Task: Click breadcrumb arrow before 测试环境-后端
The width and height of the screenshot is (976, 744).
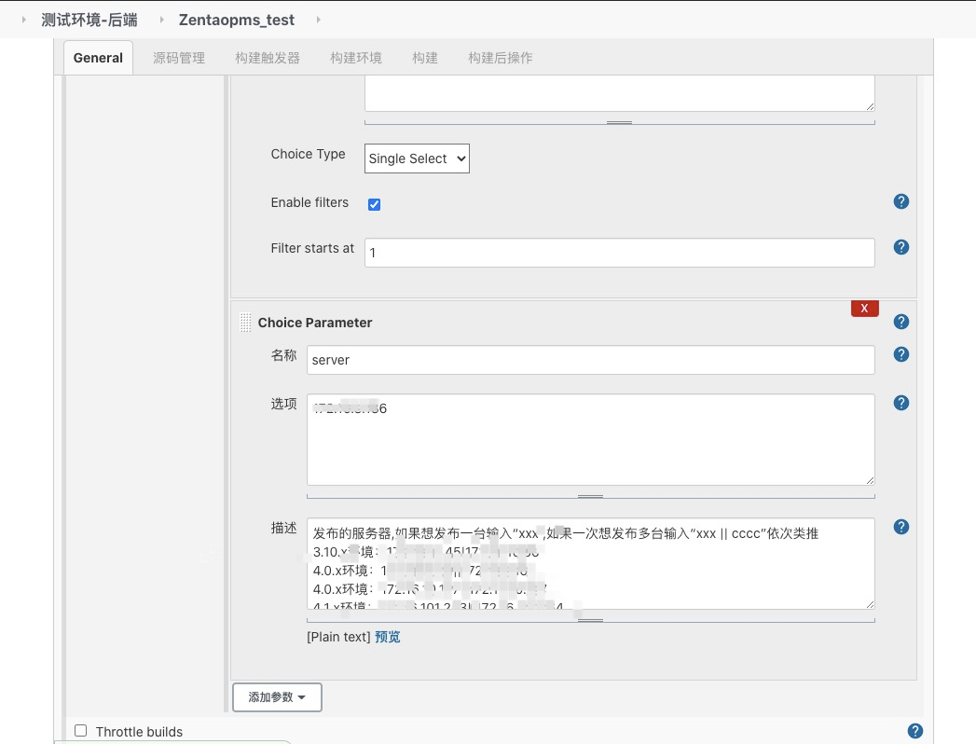Action: coord(23,20)
